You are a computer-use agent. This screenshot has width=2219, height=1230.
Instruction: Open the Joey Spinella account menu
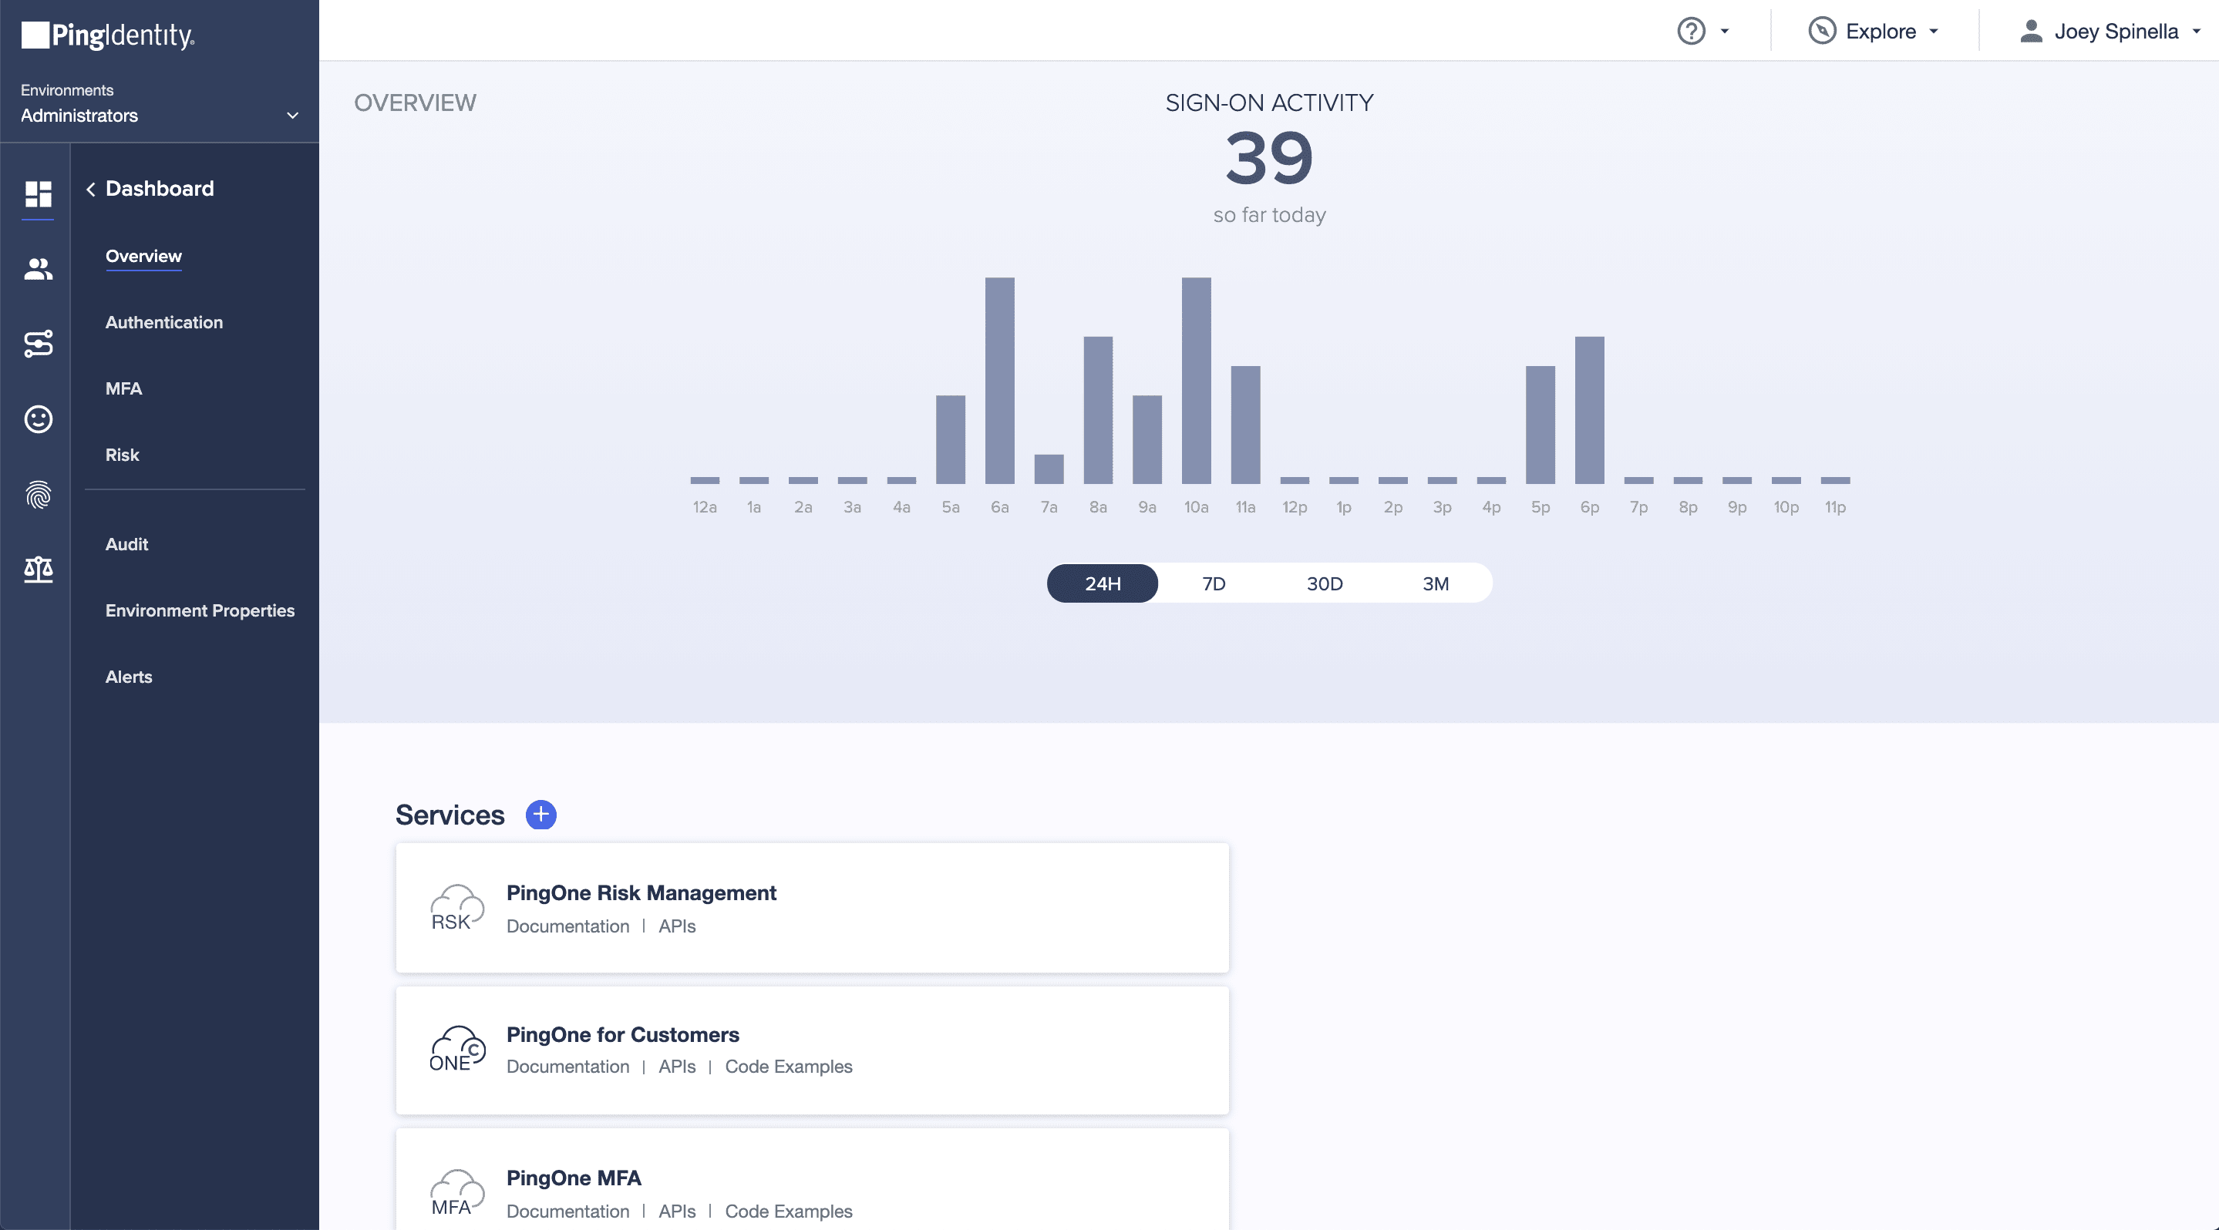coord(2110,31)
